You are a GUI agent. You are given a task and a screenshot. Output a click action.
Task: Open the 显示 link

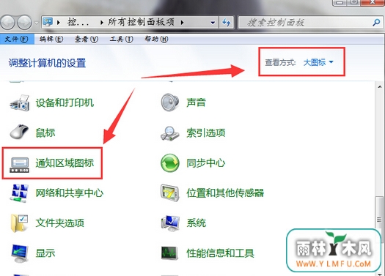[45, 253]
